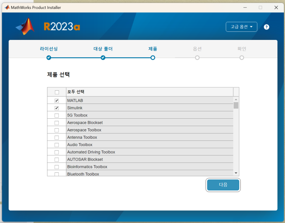Open the 고급 옵션 dropdown
Image resolution: width=285 pixels, height=223 pixels.
click(241, 27)
